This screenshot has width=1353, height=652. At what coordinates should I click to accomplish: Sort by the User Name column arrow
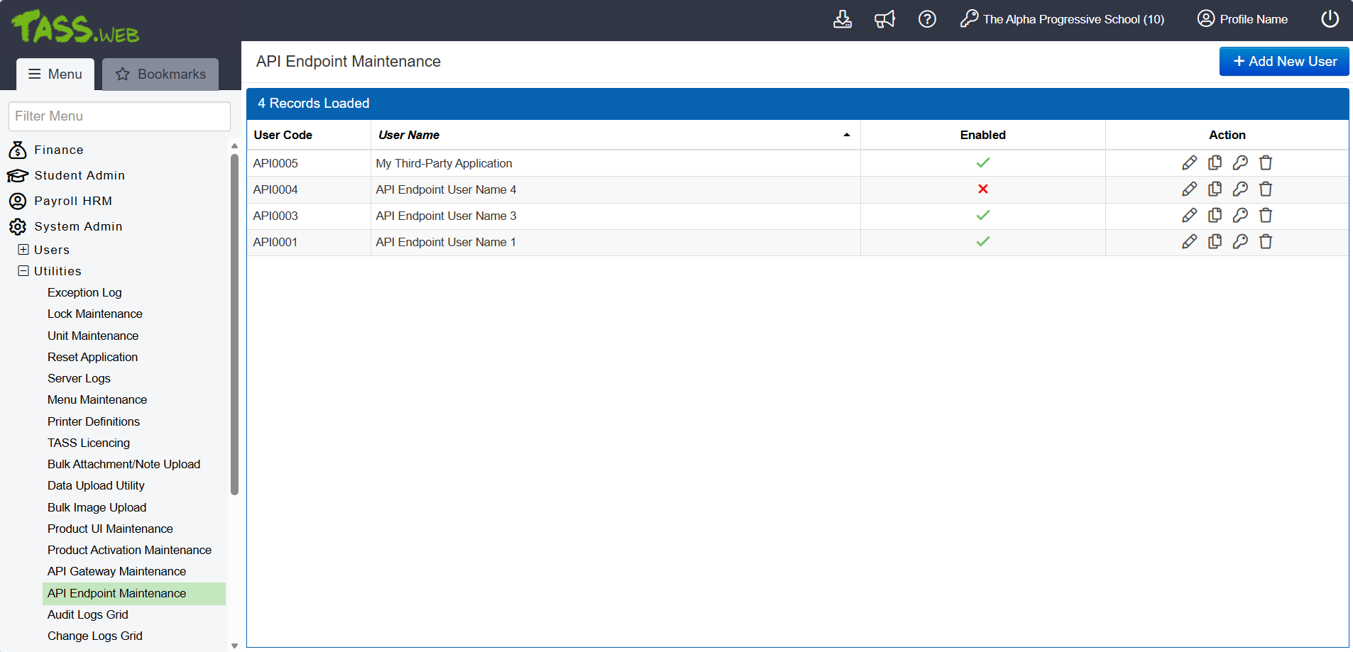tap(846, 135)
